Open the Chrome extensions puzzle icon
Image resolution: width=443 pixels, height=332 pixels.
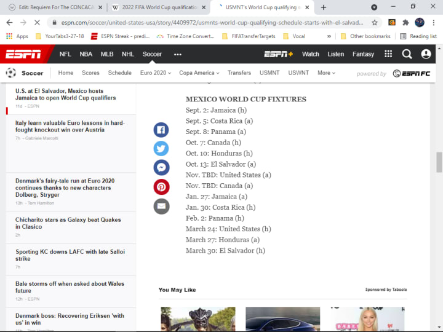click(405, 23)
